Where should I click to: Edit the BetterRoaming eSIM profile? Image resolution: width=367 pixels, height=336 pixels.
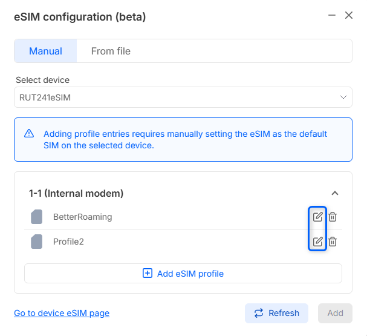coord(317,217)
